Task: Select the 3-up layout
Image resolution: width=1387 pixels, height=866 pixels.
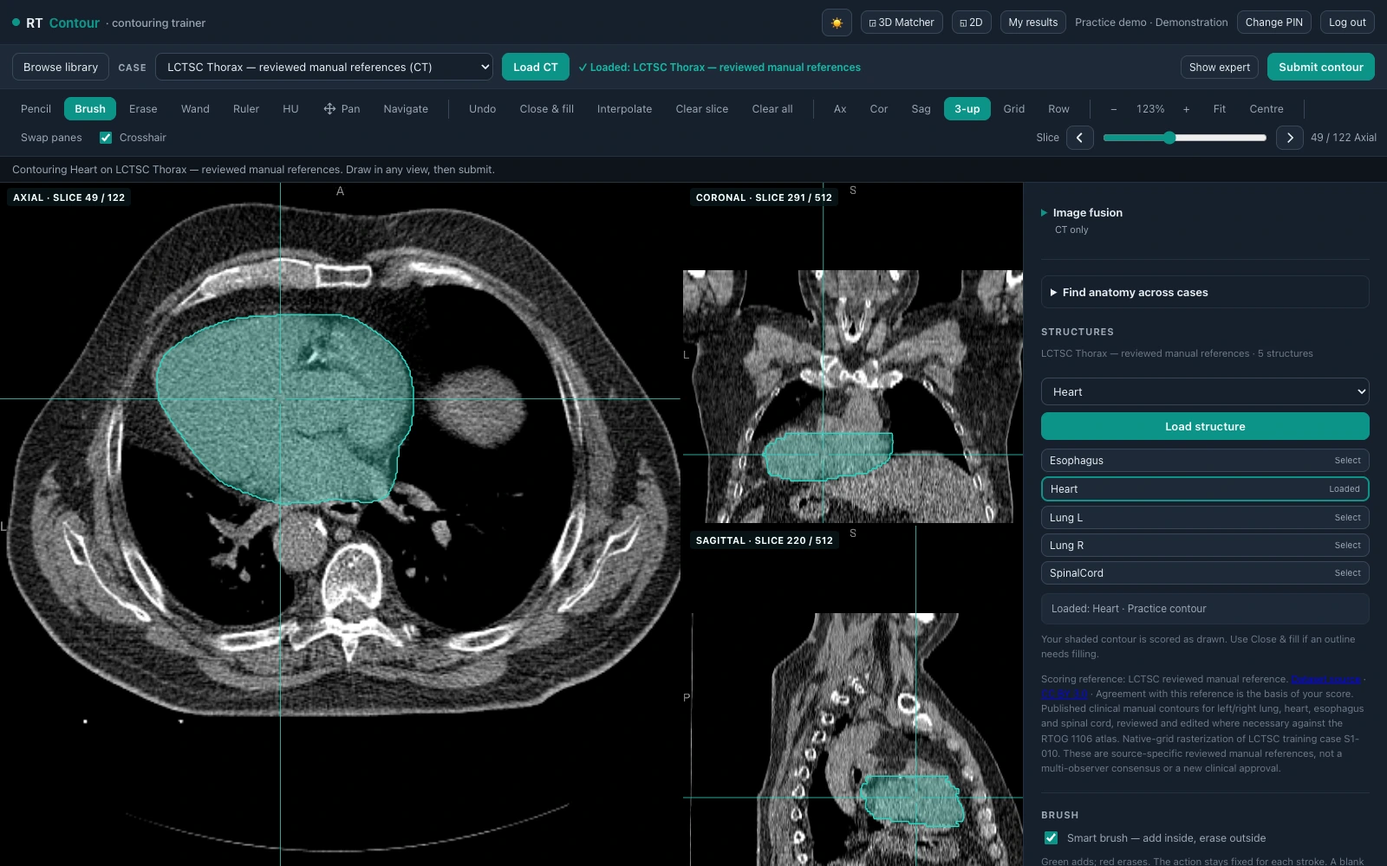Action: point(967,109)
